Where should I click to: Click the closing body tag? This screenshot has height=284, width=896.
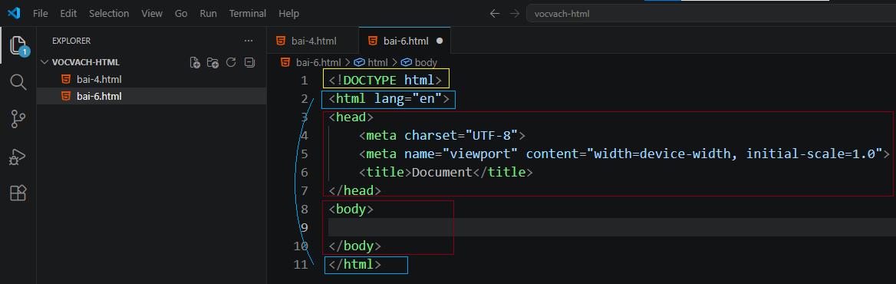355,246
